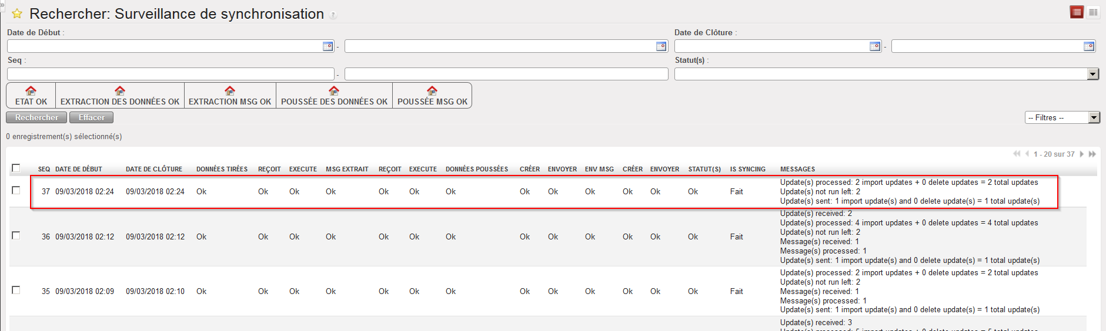Viewport: 1106px width, 331px height.
Task: Open the Statut(s) dropdown
Action: (x=1092, y=74)
